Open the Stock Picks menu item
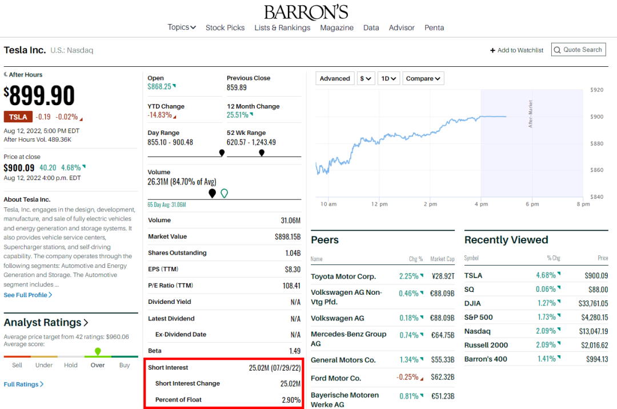 coord(225,27)
